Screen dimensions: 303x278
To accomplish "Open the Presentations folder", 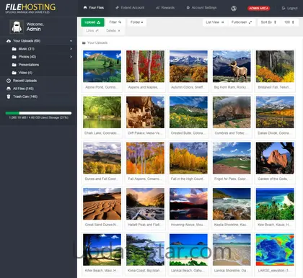I will [29, 65].
